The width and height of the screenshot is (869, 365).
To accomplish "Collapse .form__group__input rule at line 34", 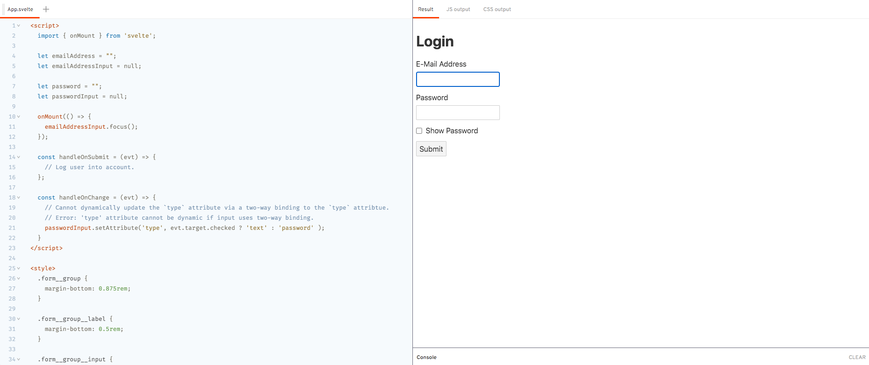I will (19, 359).
